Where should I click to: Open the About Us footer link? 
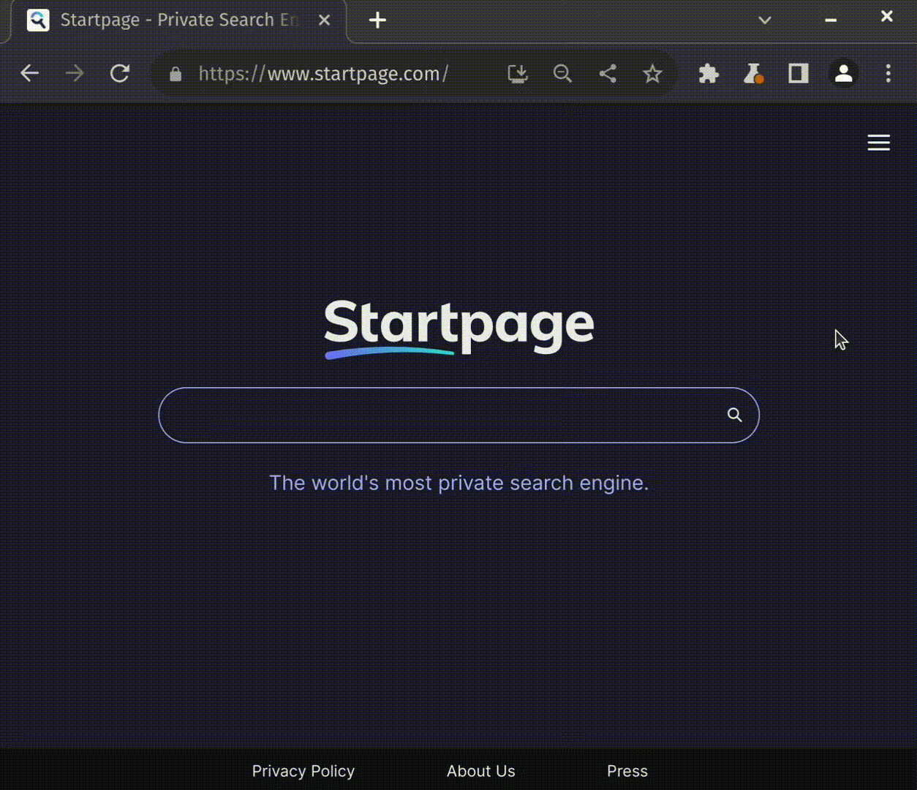480,771
